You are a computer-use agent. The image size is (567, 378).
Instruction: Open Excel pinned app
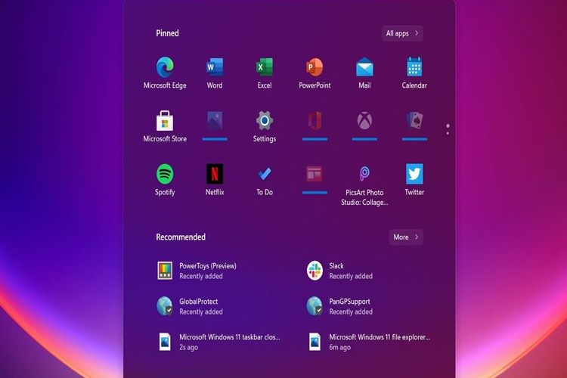coord(265,73)
